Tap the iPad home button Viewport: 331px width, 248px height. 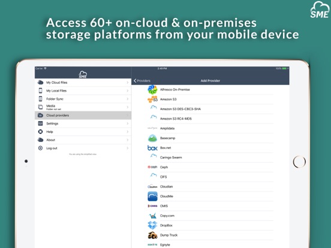(299, 162)
